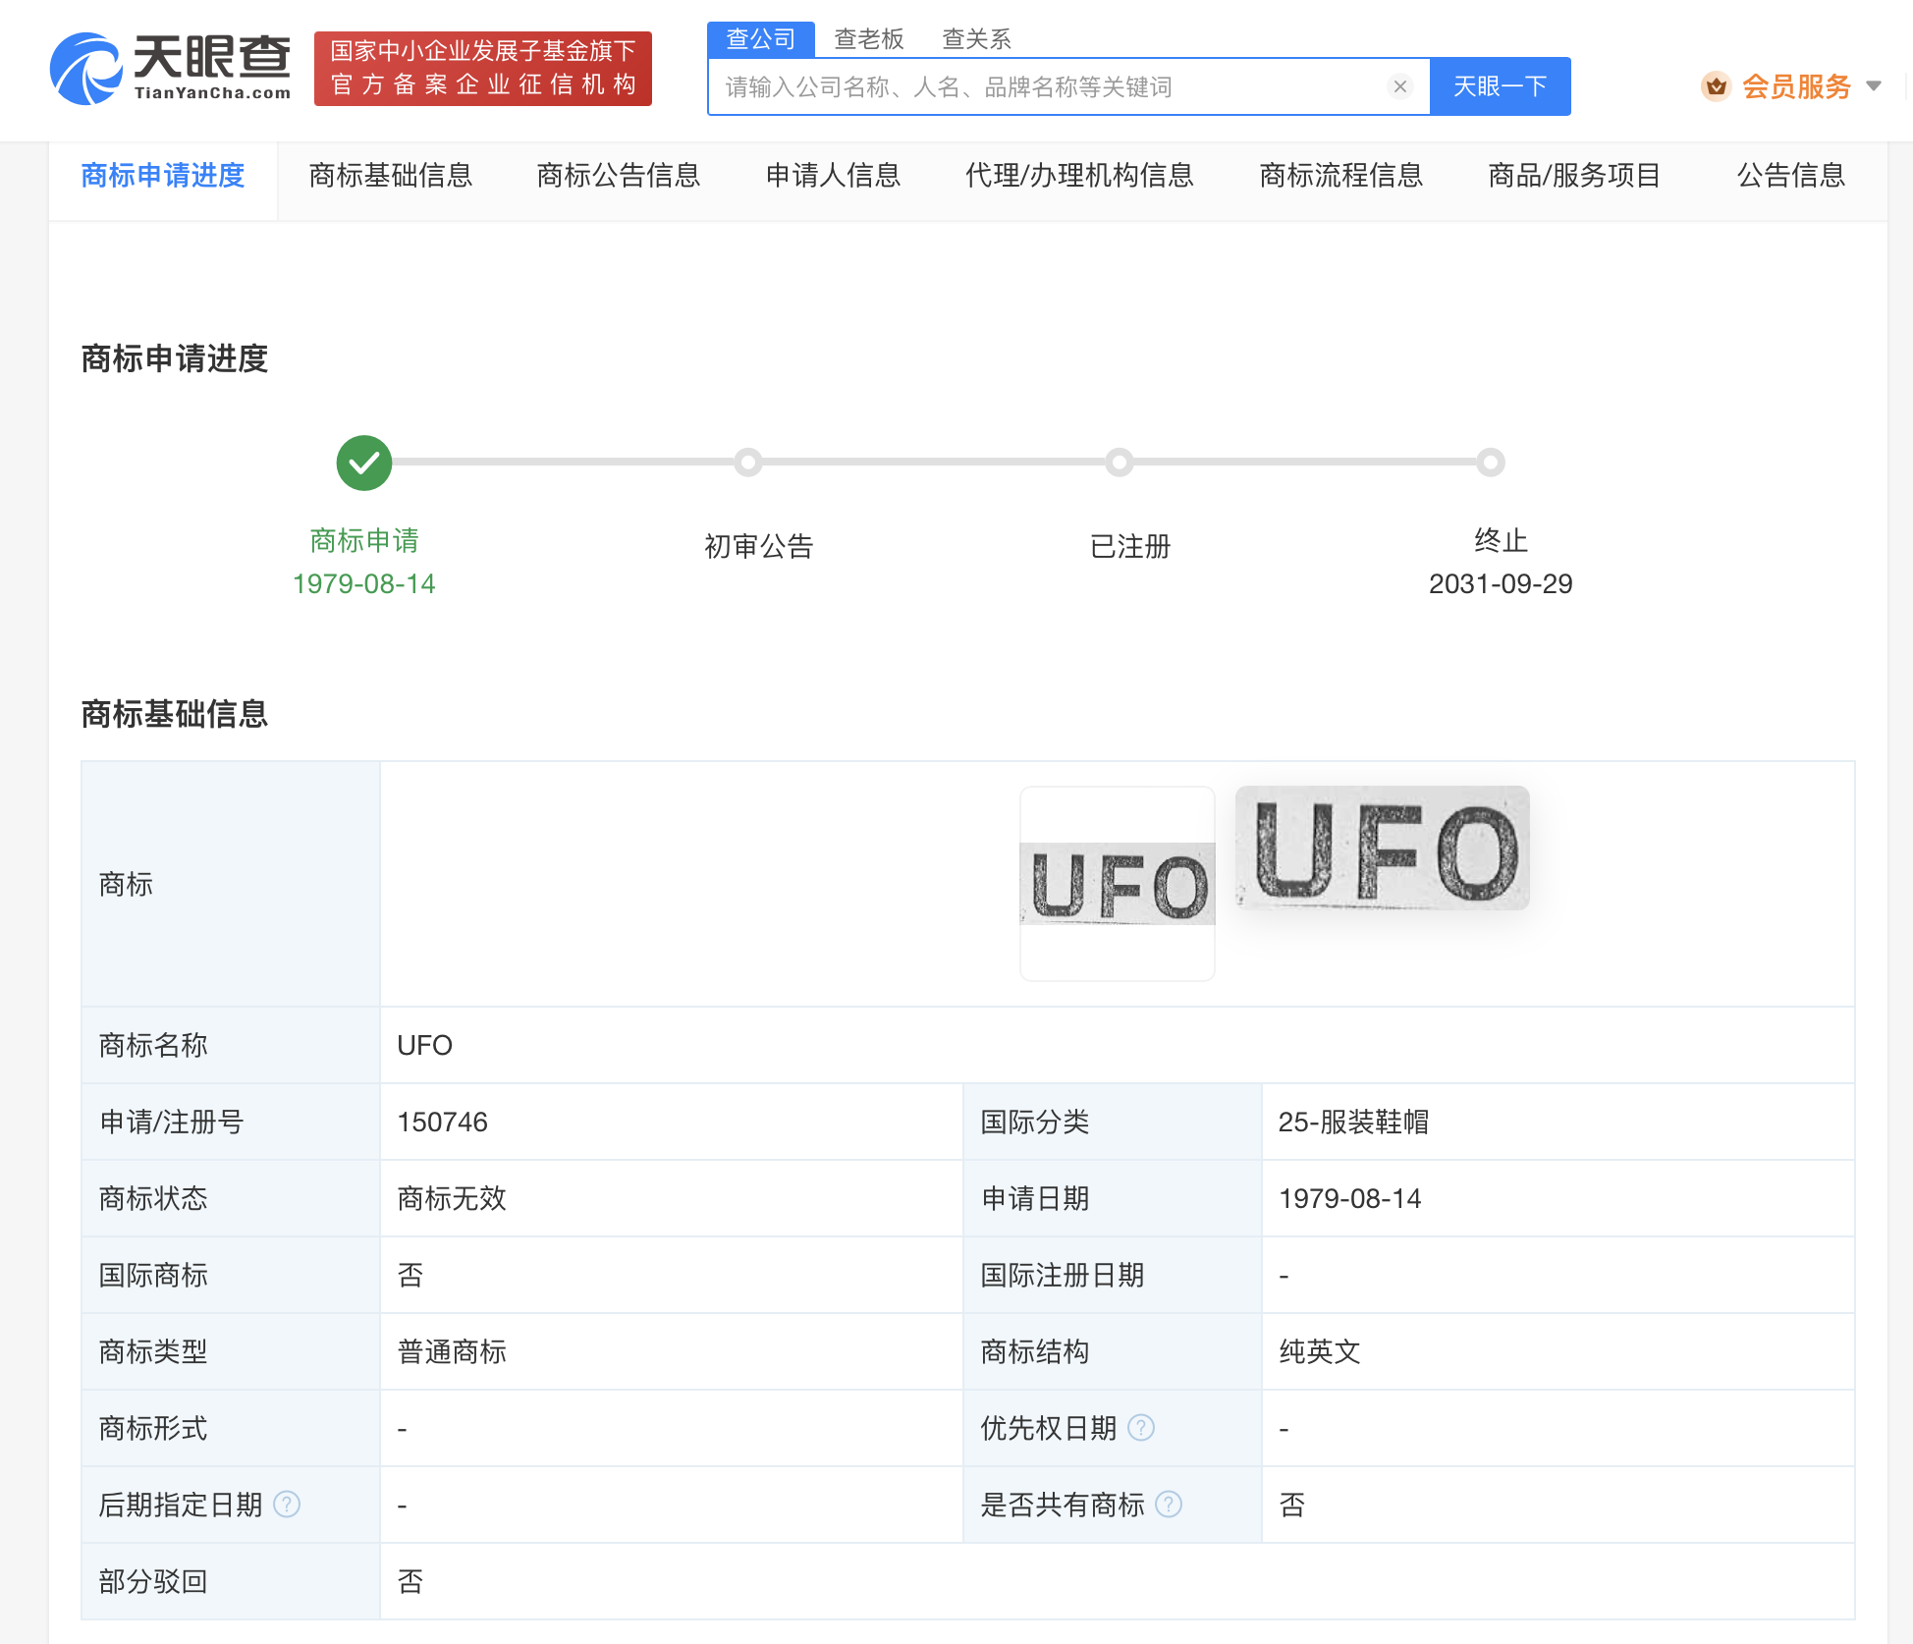Viewport: 1913px width, 1644px height.
Task: Select the 查老板 search tab
Action: click(868, 39)
